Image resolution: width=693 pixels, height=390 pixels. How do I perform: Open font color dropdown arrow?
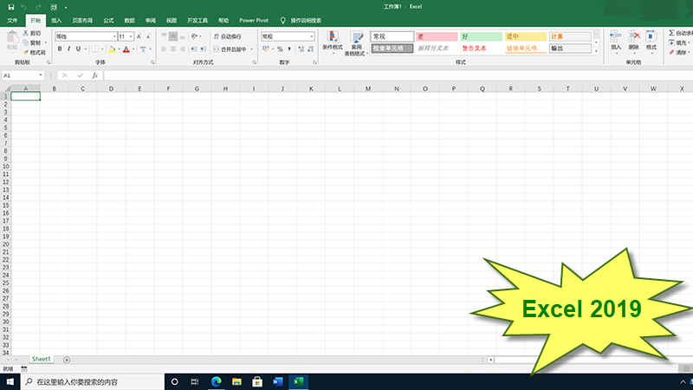pos(133,49)
